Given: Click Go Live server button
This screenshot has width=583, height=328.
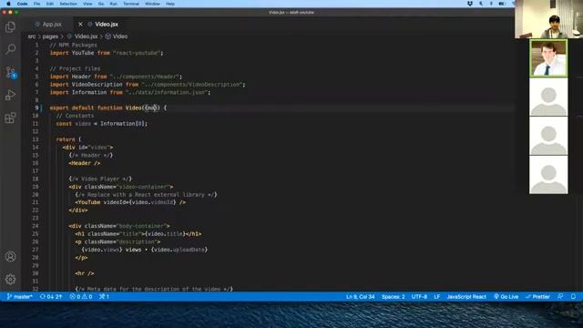Looking at the screenshot, I should (x=506, y=297).
